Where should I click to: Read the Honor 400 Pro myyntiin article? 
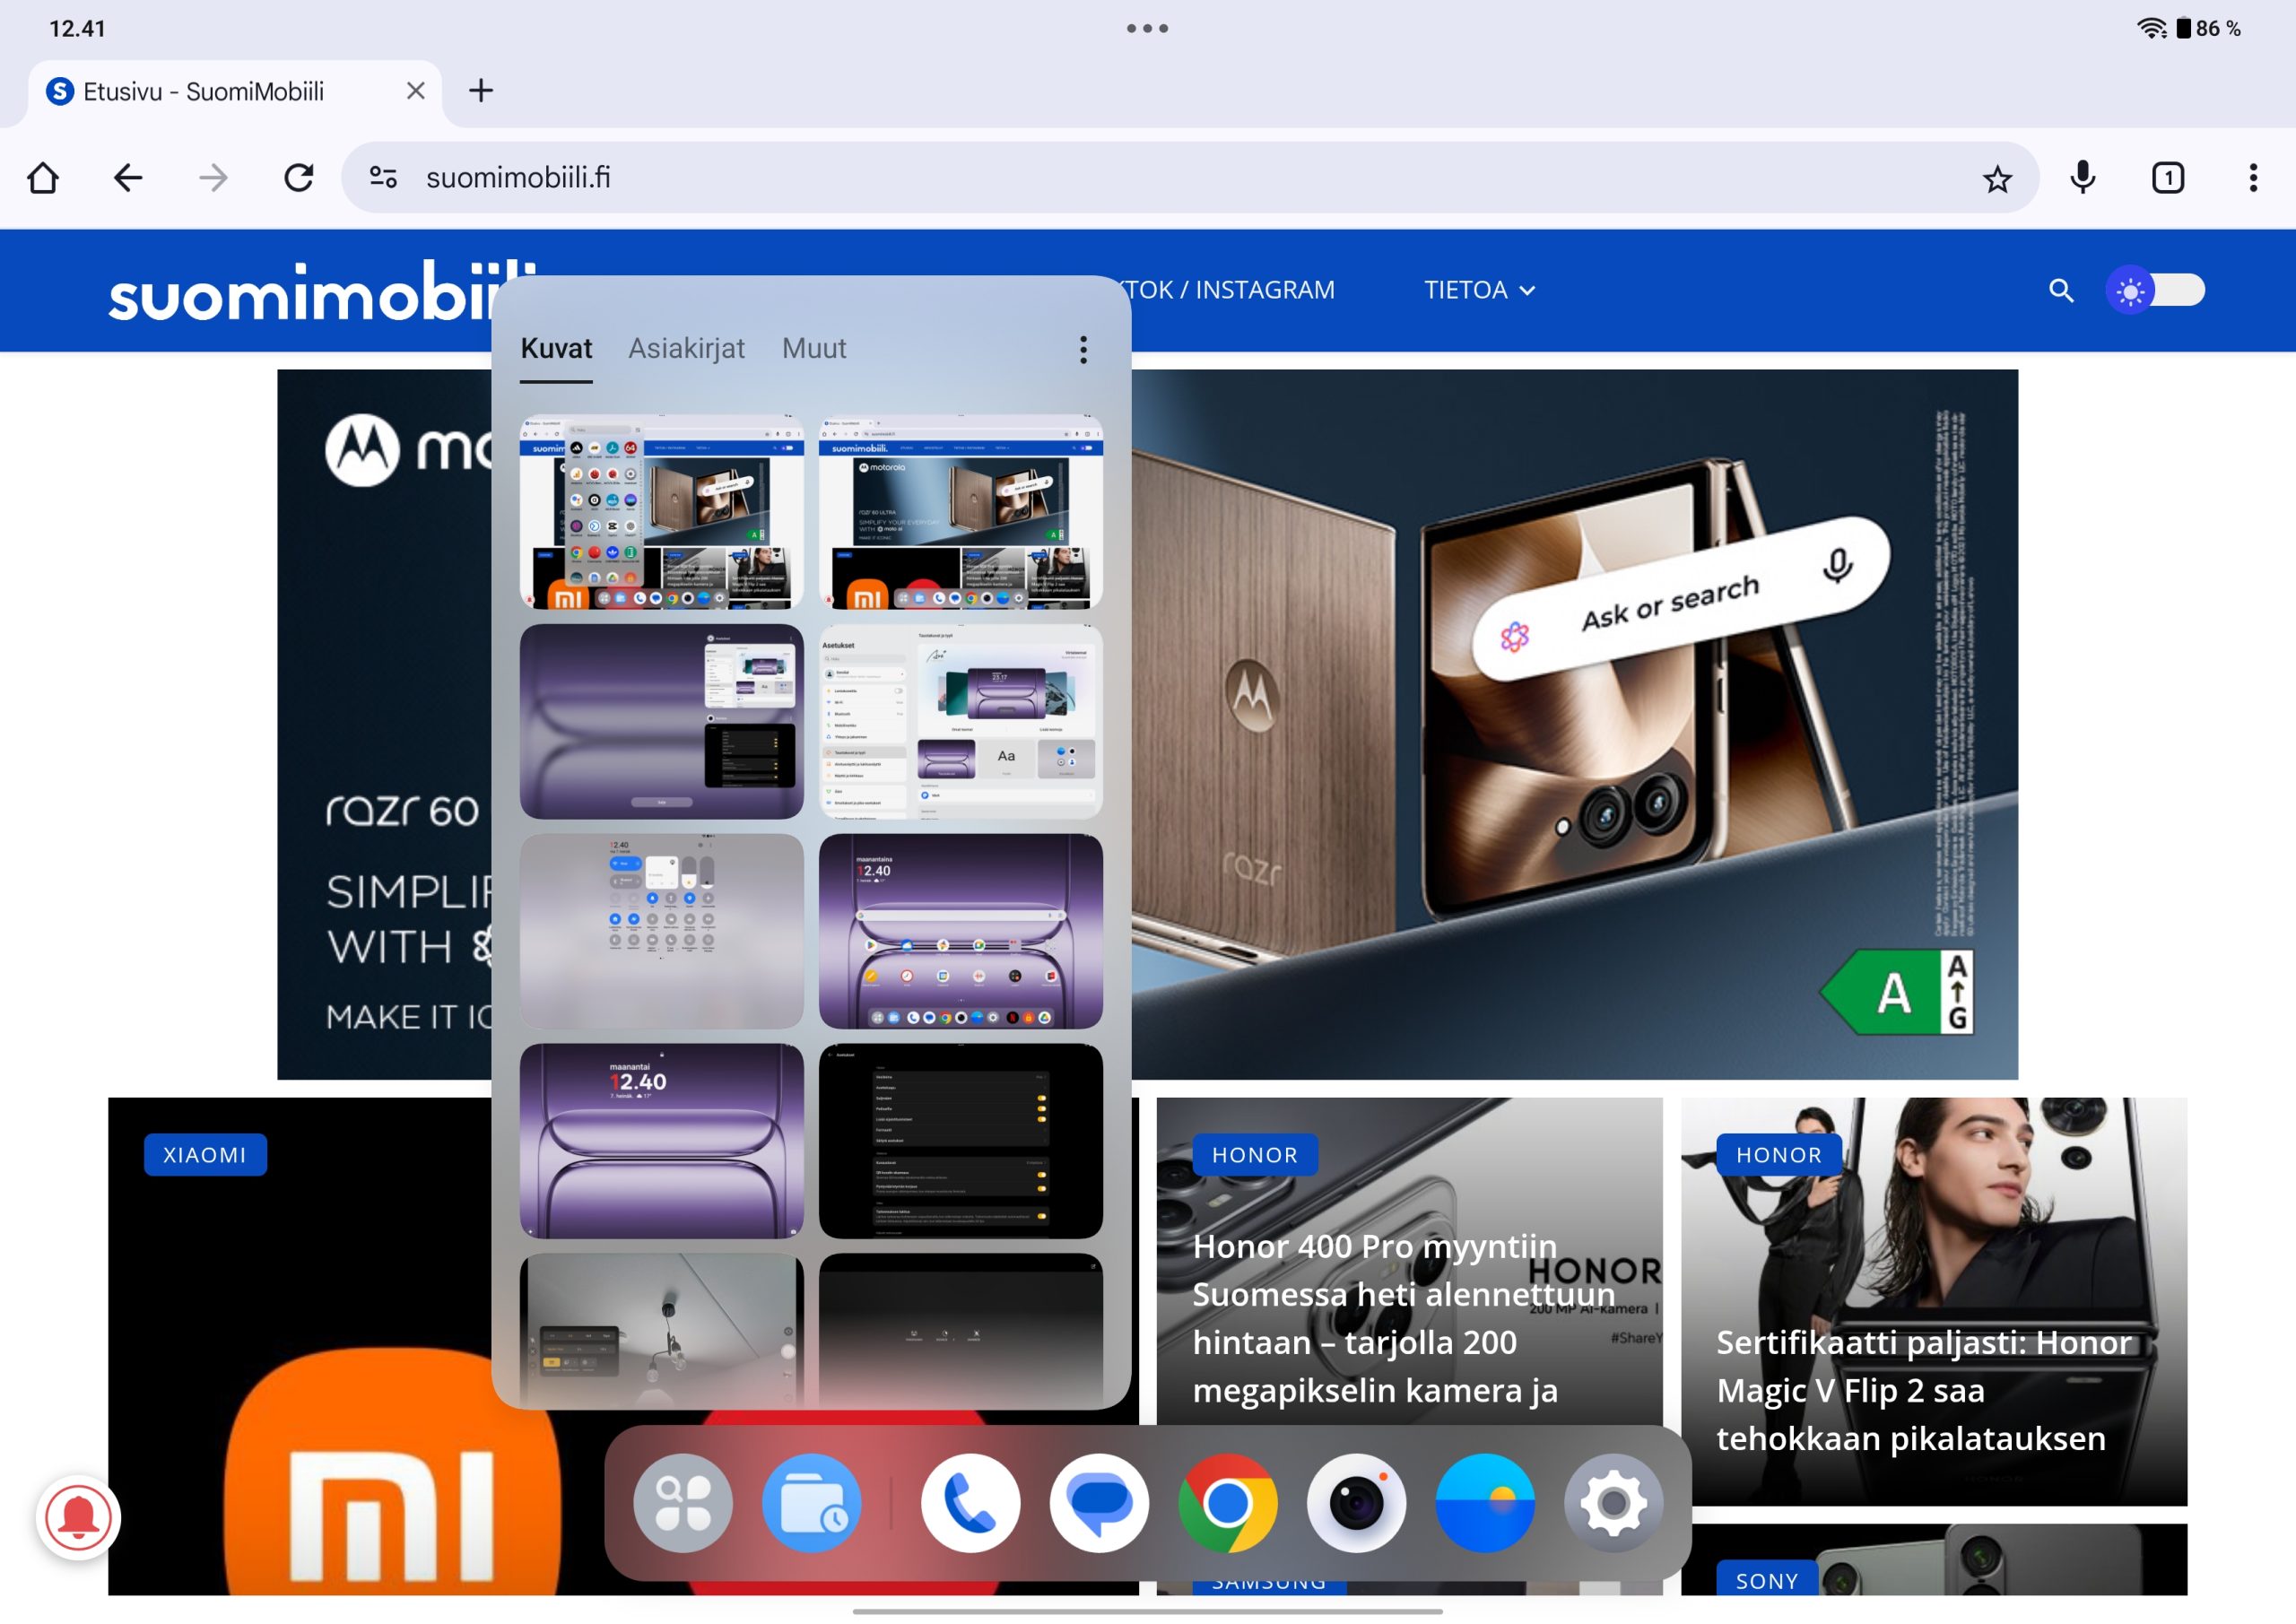point(1403,1318)
